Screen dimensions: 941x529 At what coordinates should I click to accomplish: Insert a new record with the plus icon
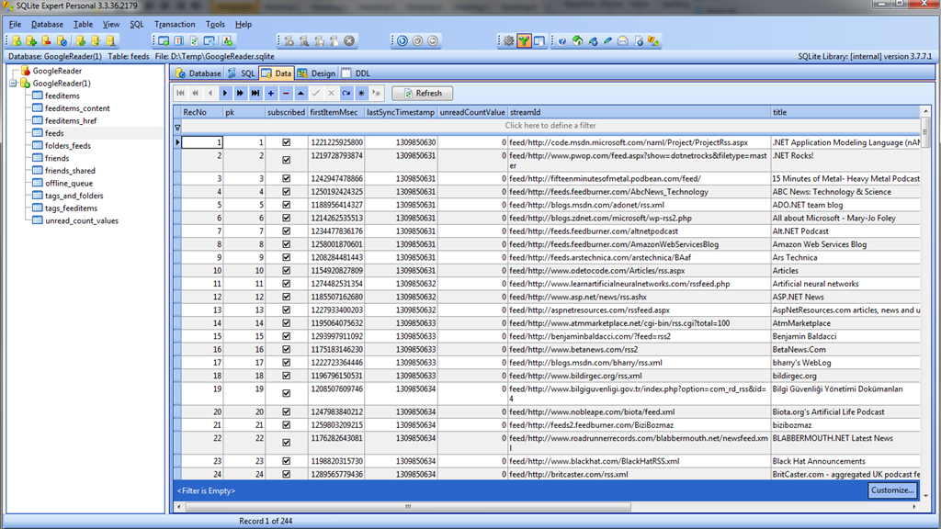[270, 93]
